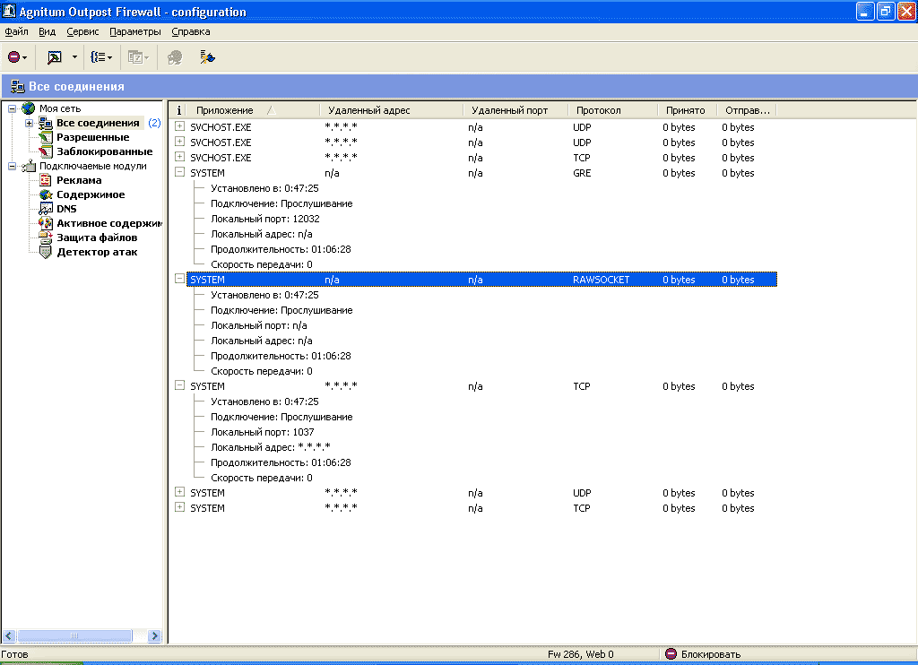Click the red block policy toolbar icon
Image resolution: width=918 pixels, height=665 pixels.
pyautogui.click(x=13, y=56)
